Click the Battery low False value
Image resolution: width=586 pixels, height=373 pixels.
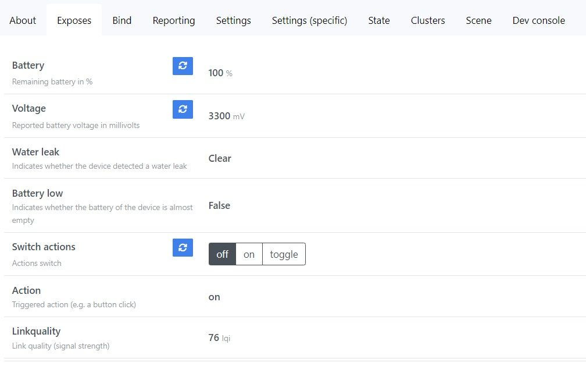tap(219, 205)
